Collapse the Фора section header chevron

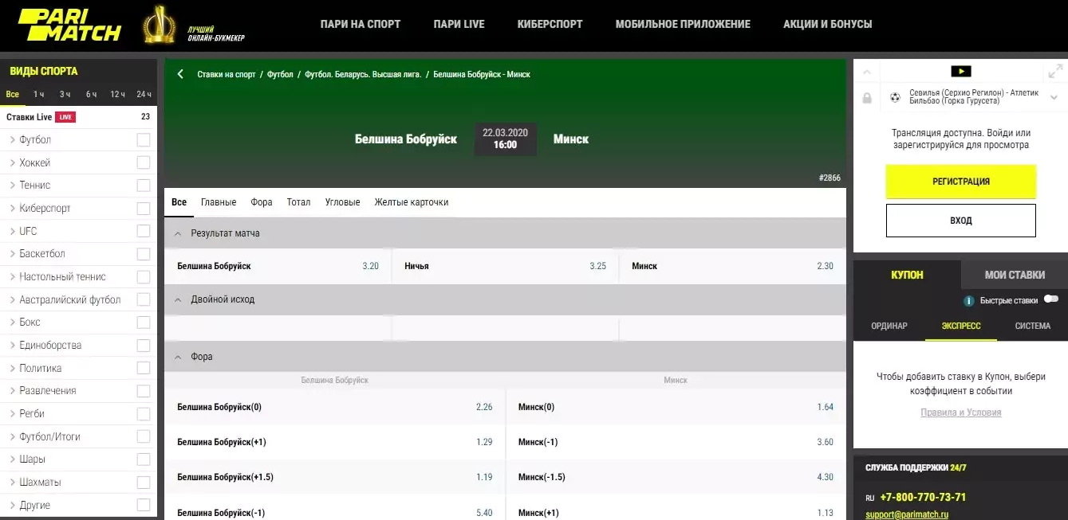[178, 357]
